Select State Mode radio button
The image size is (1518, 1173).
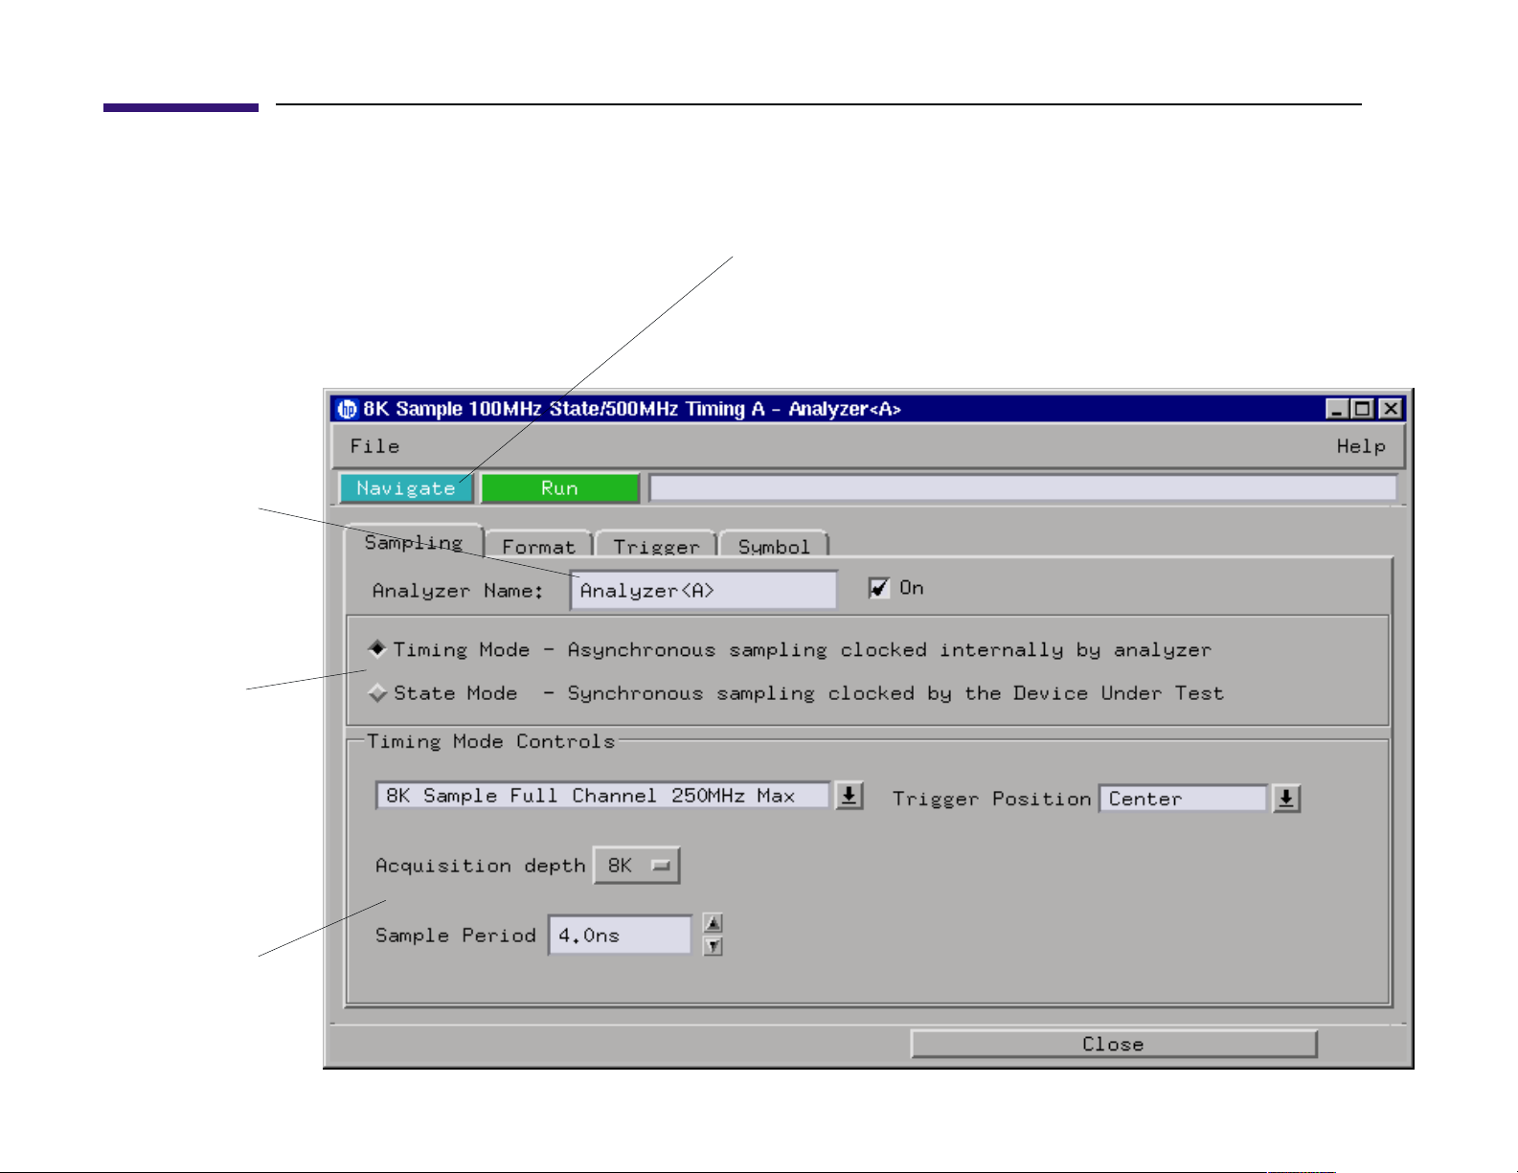pyautogui.click(x=377, y=693)
